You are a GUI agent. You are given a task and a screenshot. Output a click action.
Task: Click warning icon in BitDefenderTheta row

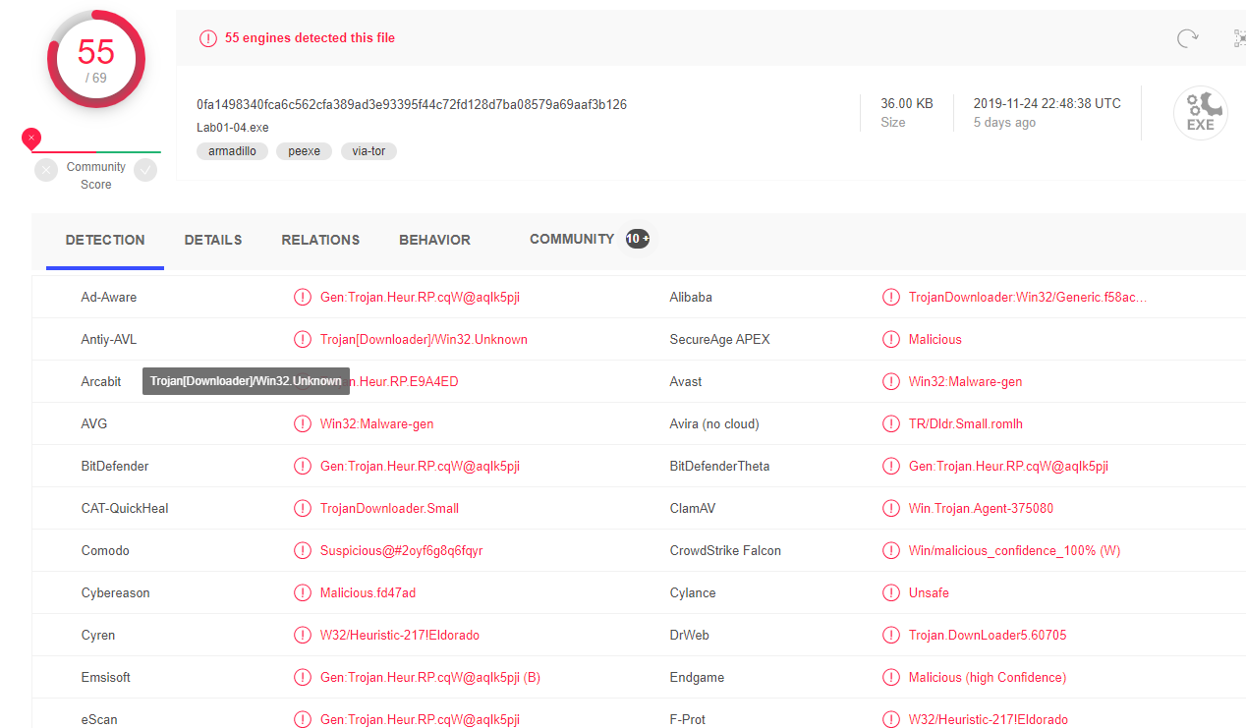[891, 466]
